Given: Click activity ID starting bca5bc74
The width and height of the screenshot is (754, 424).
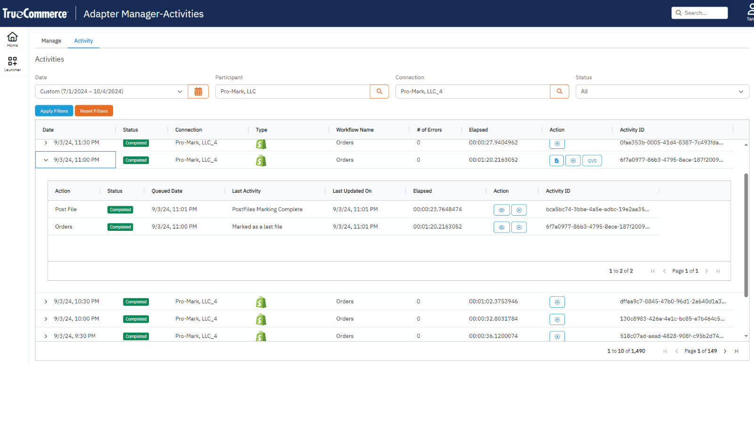Looking at the screenshot, I should [x=597, y=209].
